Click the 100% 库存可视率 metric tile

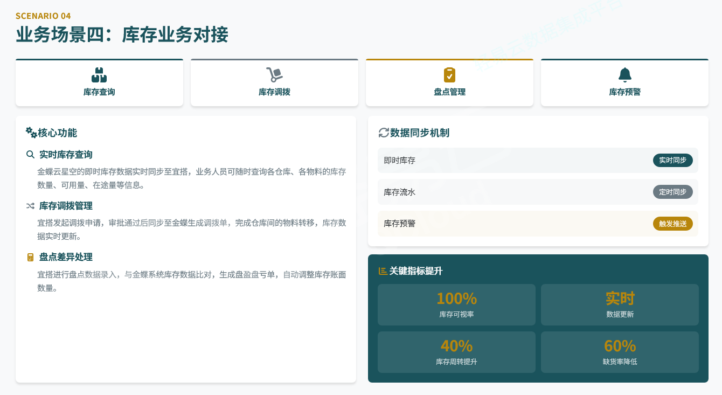[x=456, y=304]
